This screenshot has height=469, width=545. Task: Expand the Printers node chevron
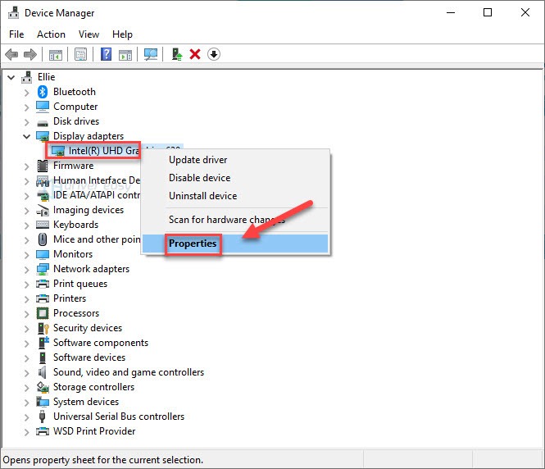pyautogui.click(x=27, y=299)
